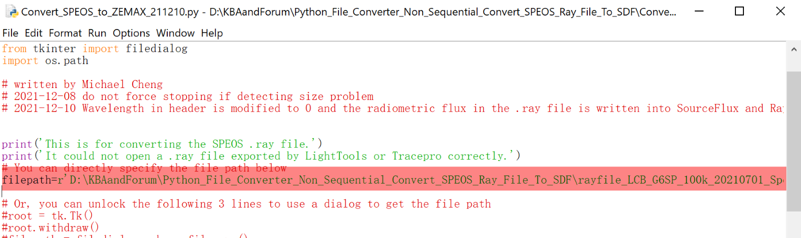Click the scrollbar up arrow

(x=793, y=49)
